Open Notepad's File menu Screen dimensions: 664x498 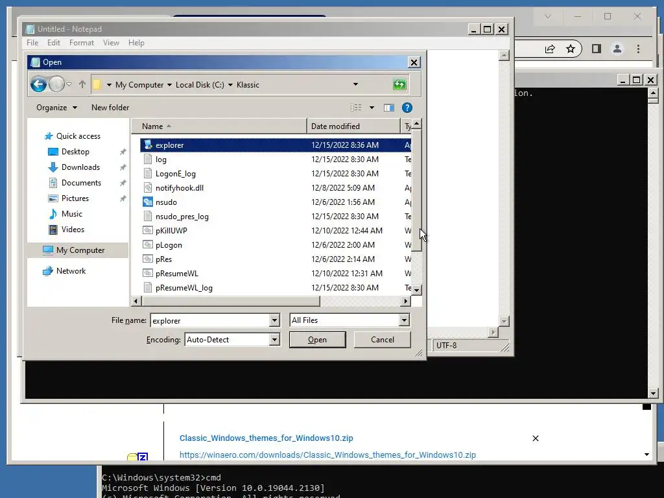tap(32, 43)
